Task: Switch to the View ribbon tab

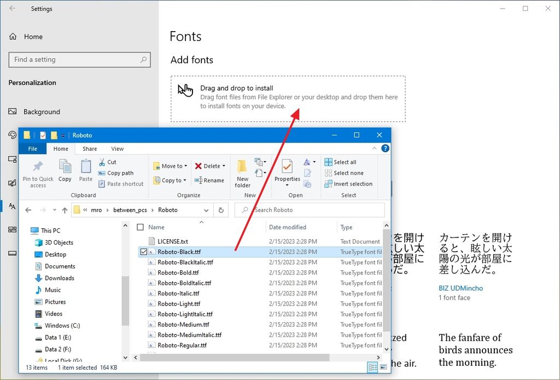Action: point(117,148)
